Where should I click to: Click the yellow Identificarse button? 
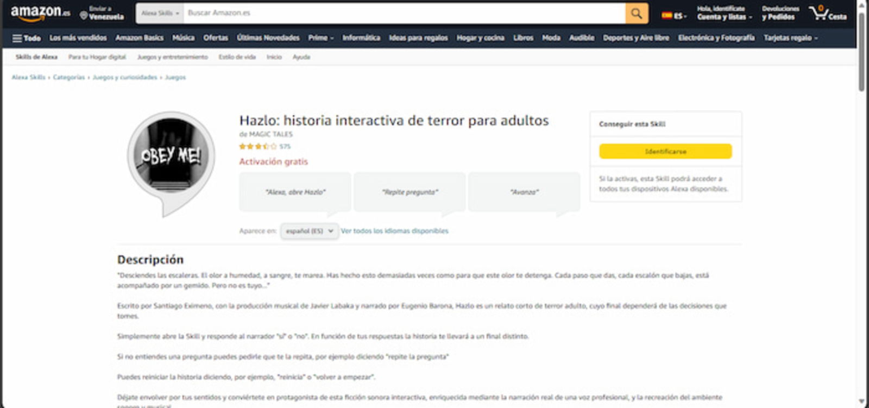tap(665, 152)
